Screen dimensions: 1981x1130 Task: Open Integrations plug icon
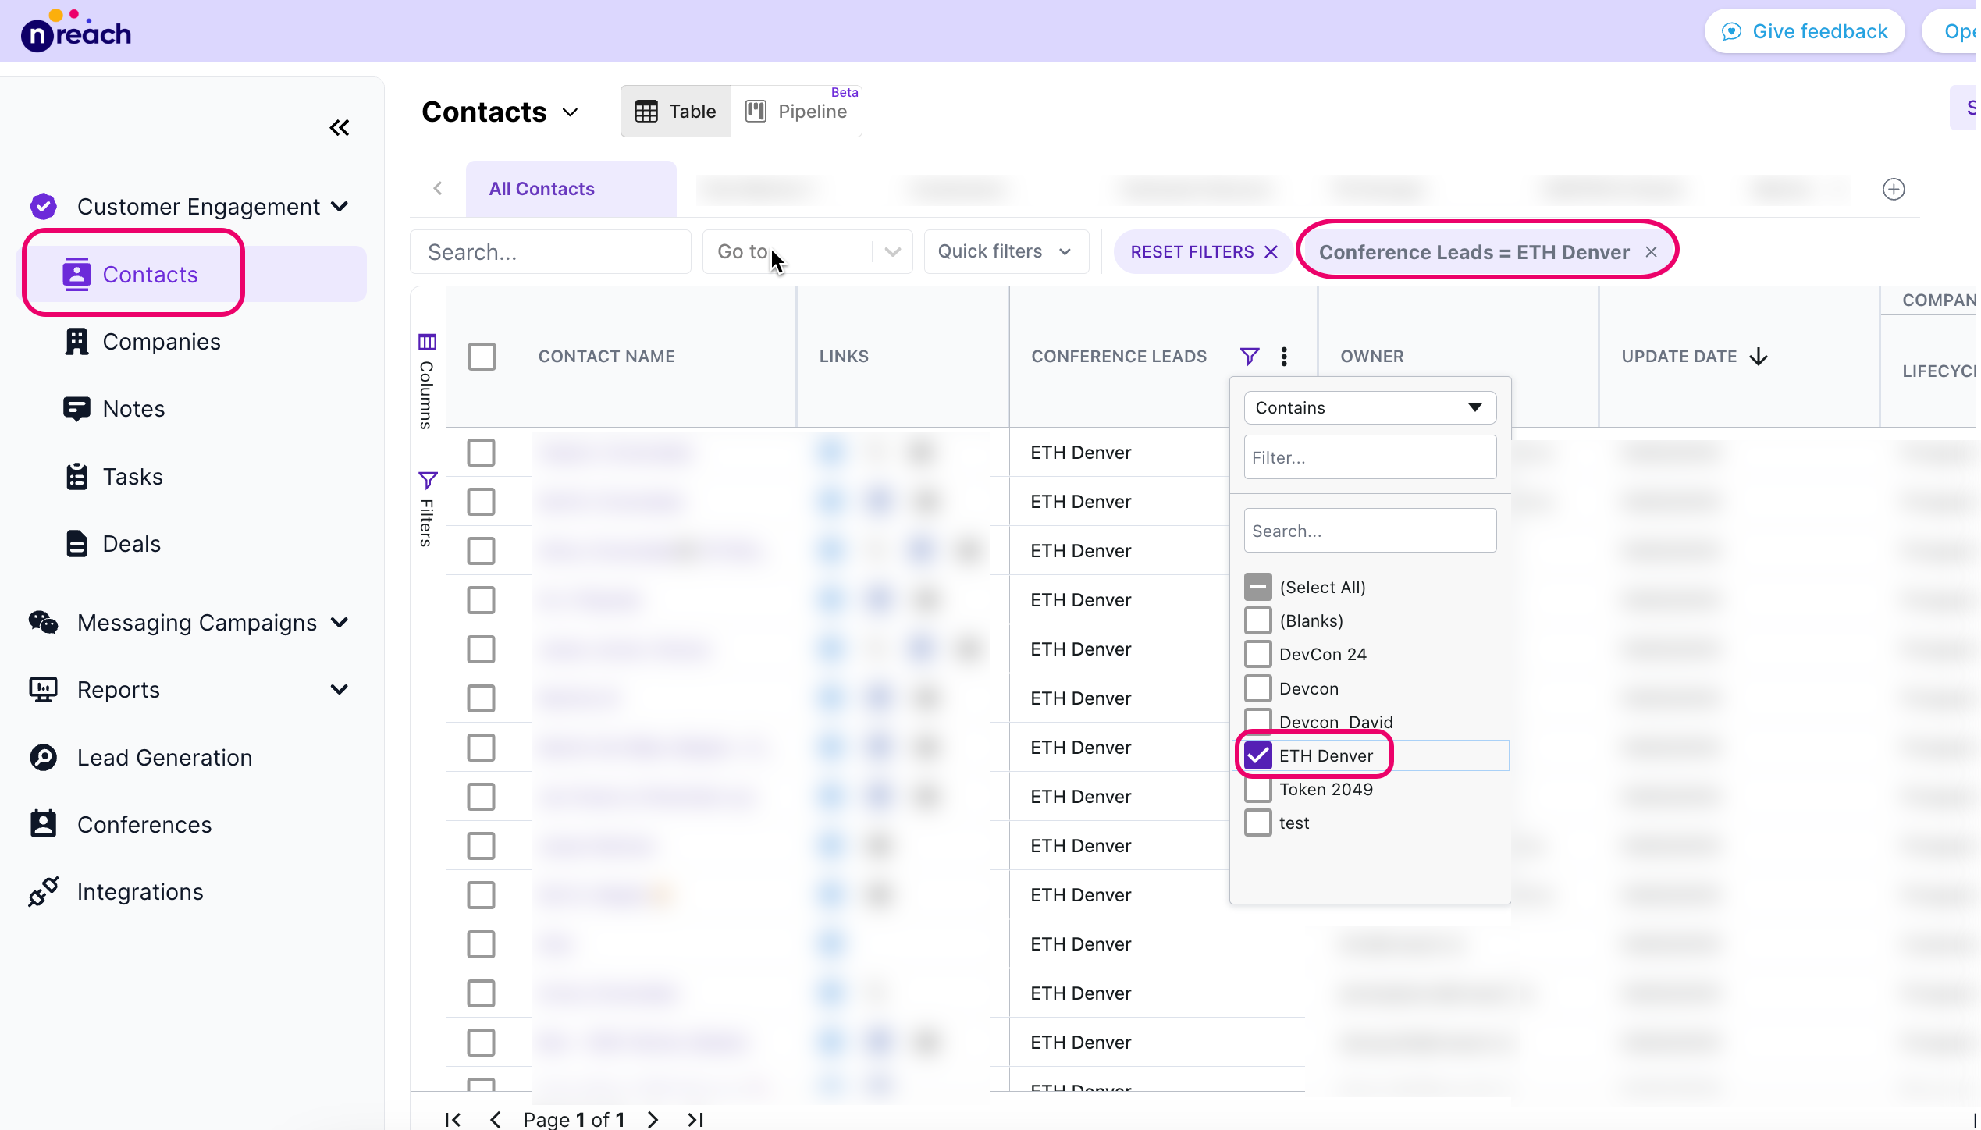tap(43, 892)
